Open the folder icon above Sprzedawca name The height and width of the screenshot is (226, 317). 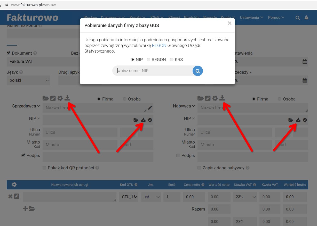(45, 98)
